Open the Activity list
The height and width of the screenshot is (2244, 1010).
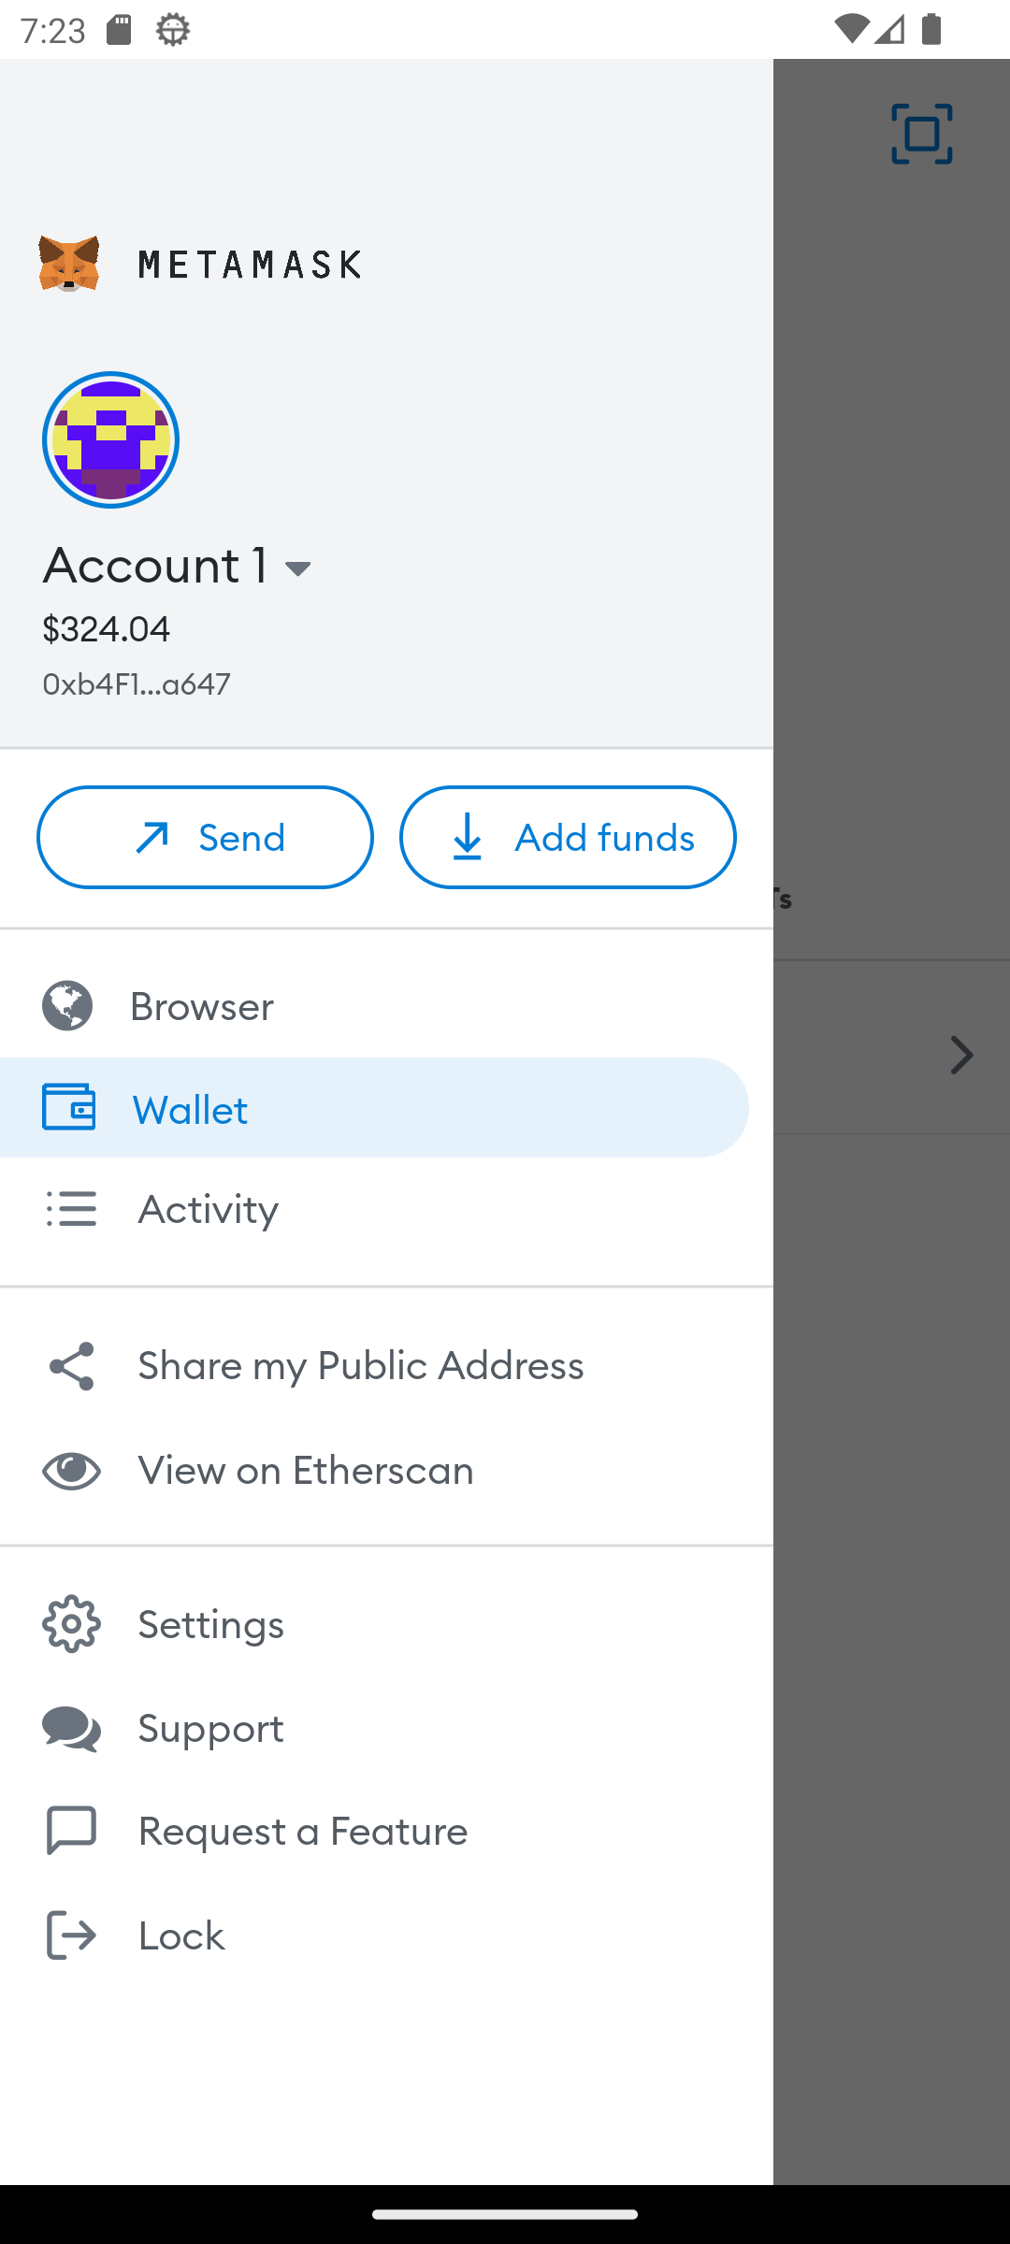tap(208, 1209)
